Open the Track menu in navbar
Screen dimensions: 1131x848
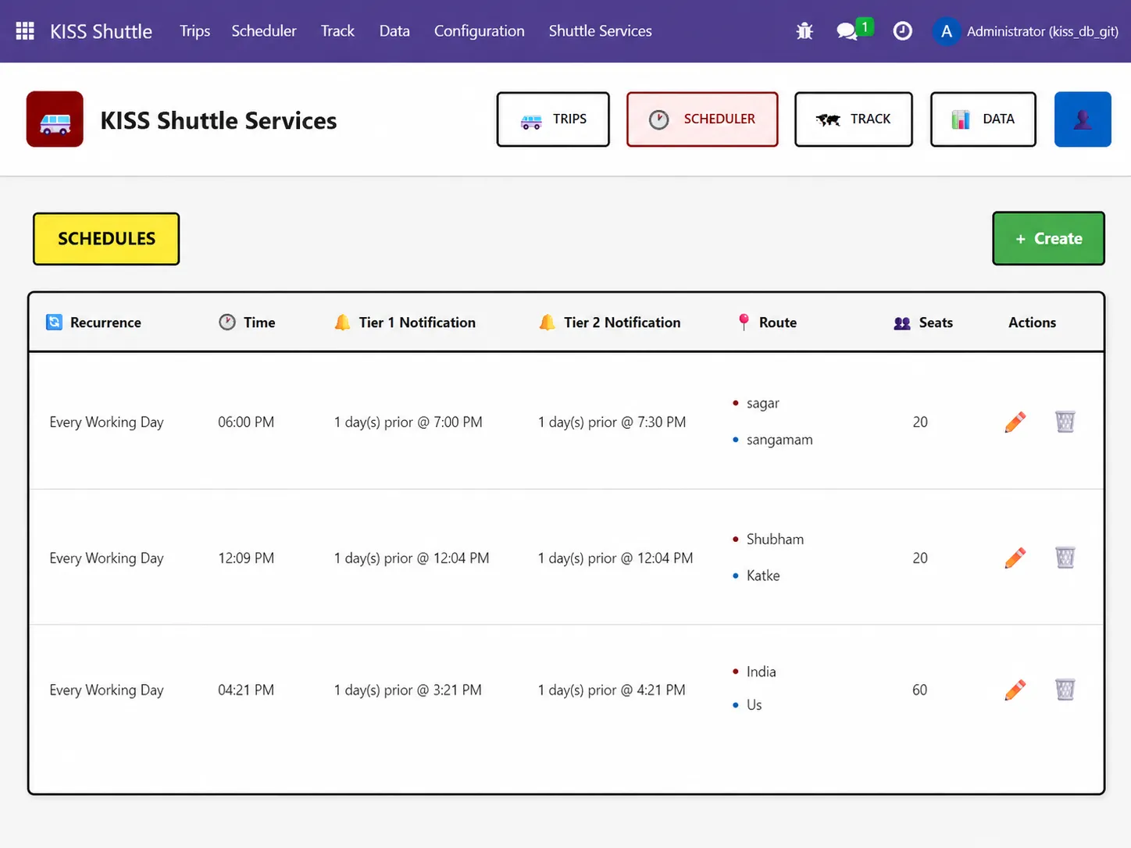337,31
